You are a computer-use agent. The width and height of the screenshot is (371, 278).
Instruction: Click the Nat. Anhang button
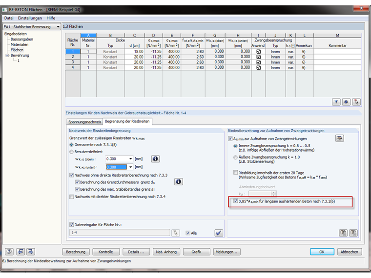(x=166, y=252)
